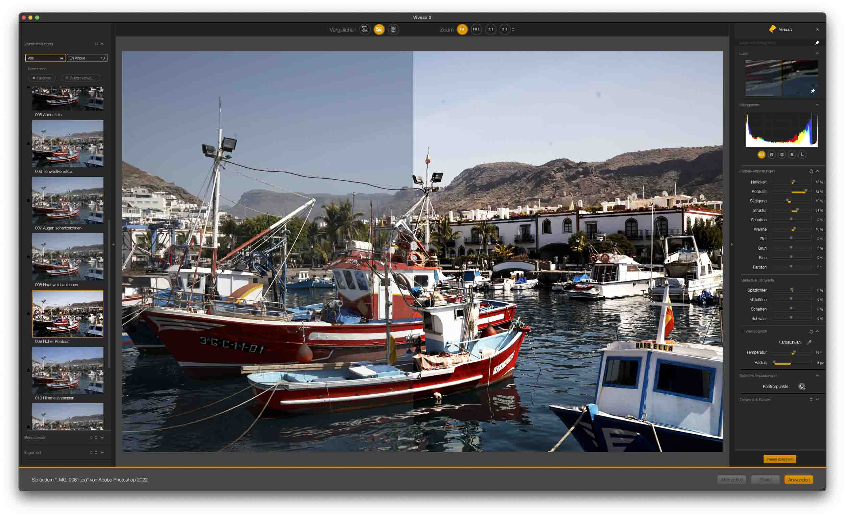Set zoom to FIT
This screenshot has height=516, width=845.
pos(462,29)
